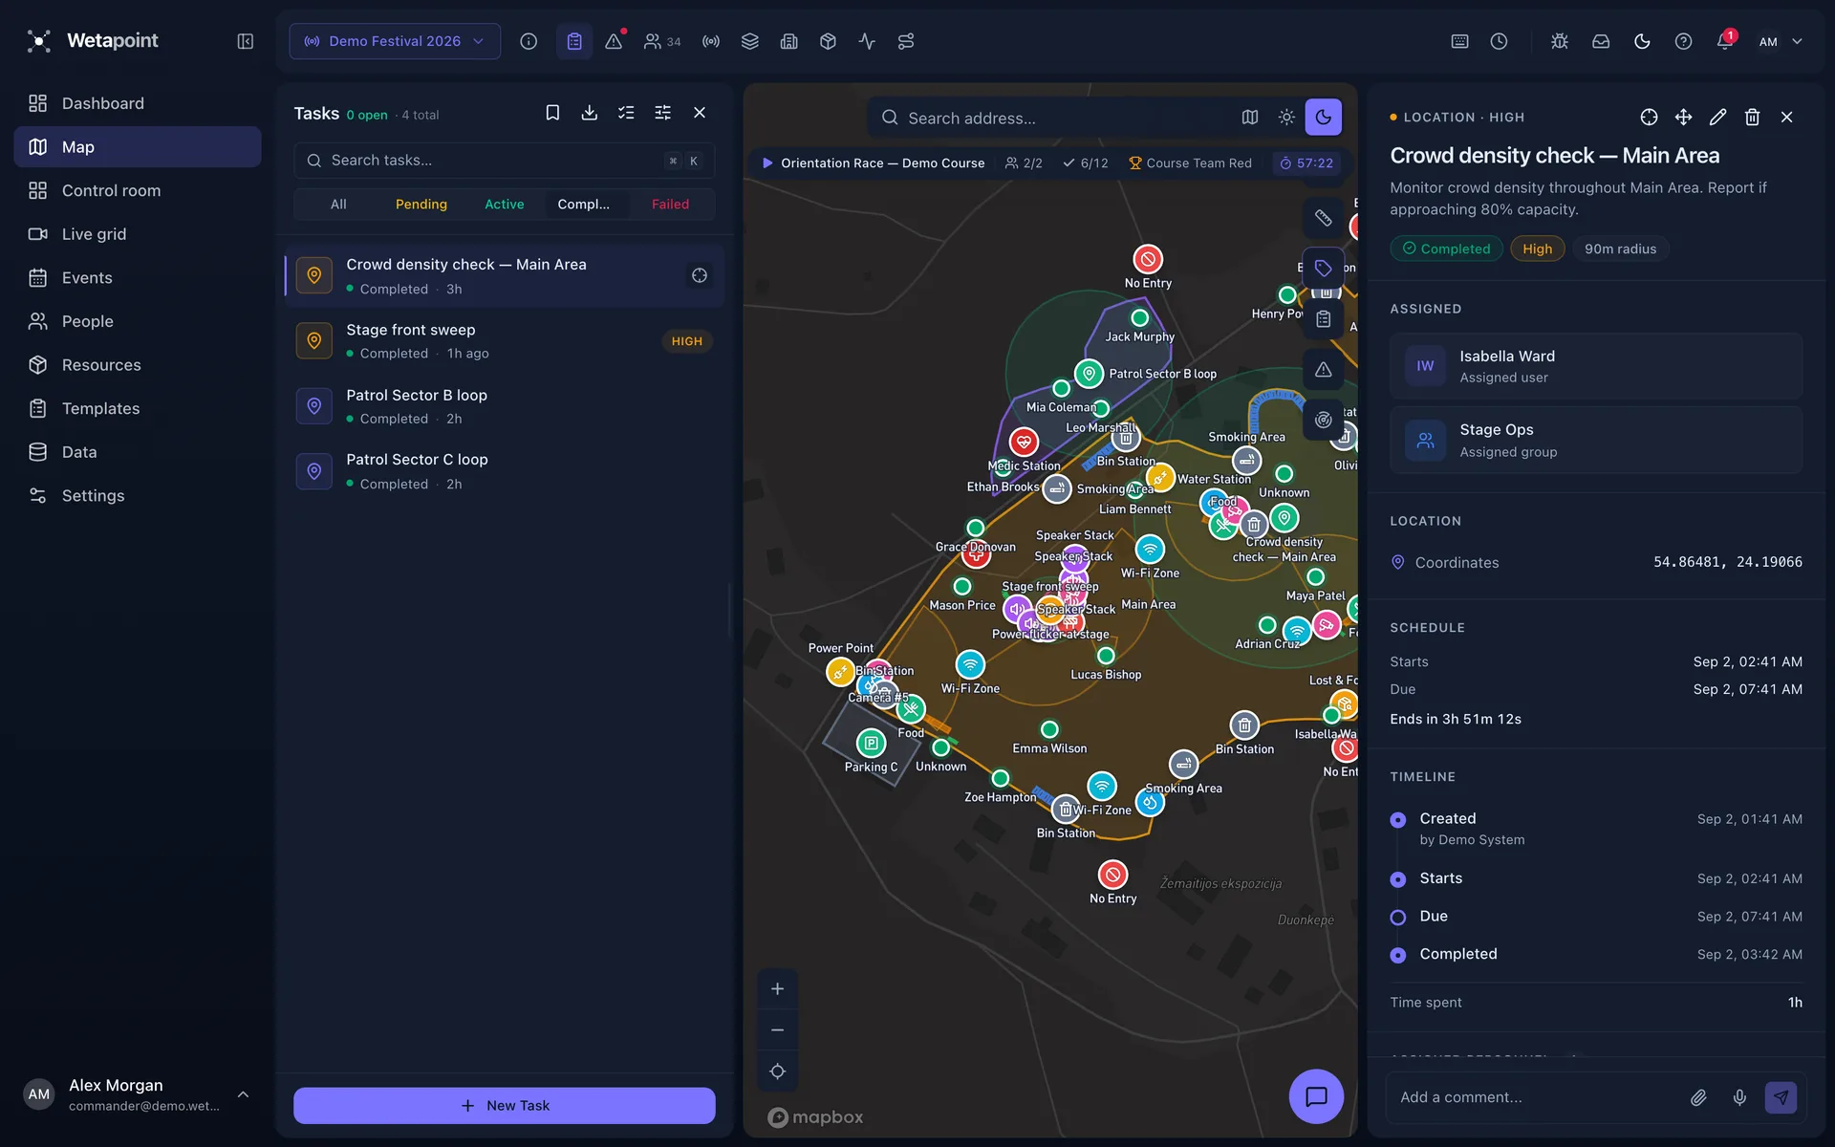The image size is (1835, 1147).
Task: Open the history clock icon
Action: [x=1499, y=41]
